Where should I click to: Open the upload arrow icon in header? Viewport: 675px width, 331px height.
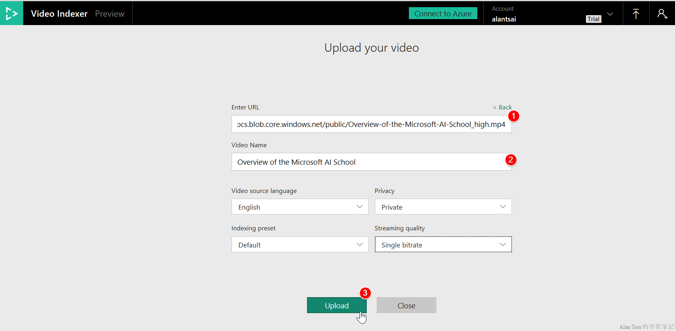(636, 14)
